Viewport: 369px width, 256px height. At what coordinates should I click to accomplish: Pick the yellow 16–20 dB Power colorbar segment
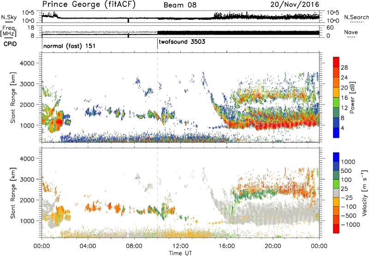pyautogui.click(x=336, y=92)
